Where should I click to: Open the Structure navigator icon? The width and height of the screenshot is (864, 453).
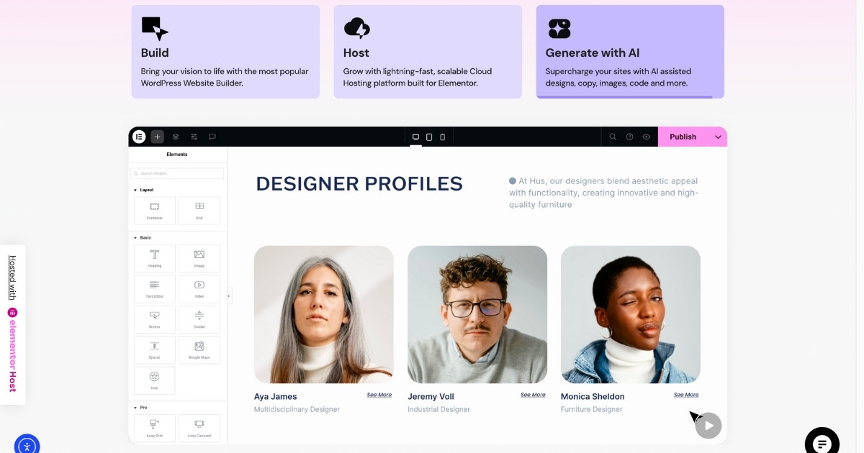click(176, 137)
